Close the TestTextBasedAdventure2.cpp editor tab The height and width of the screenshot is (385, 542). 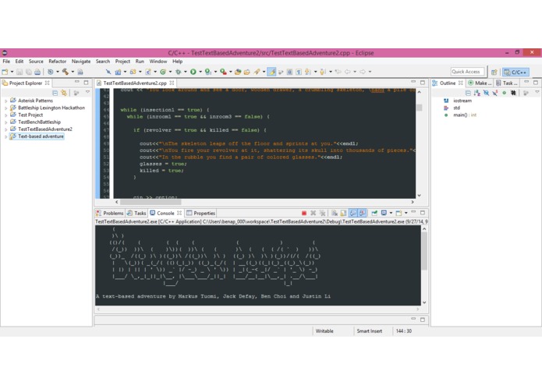coord(172,83)
